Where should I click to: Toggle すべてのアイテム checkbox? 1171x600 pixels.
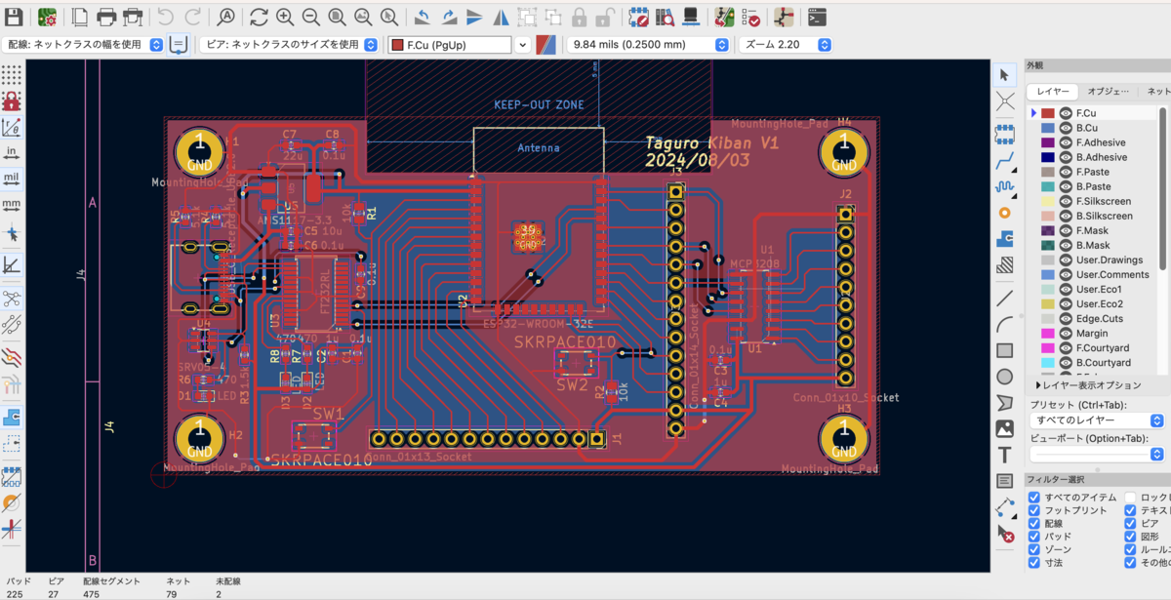click(x=1034, y=498)
